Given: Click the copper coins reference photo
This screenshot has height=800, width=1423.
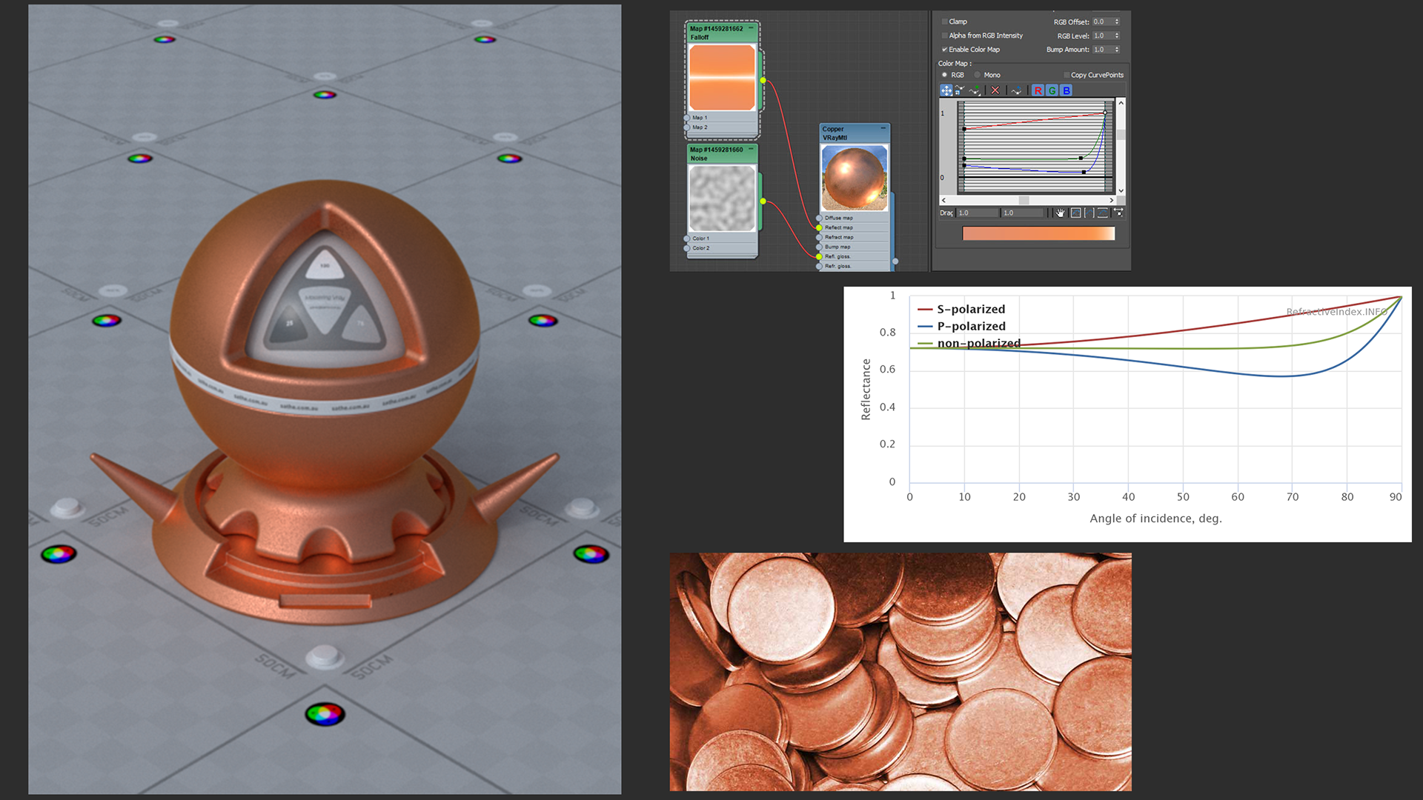Looking at the screenshot, I should [900, 672].
